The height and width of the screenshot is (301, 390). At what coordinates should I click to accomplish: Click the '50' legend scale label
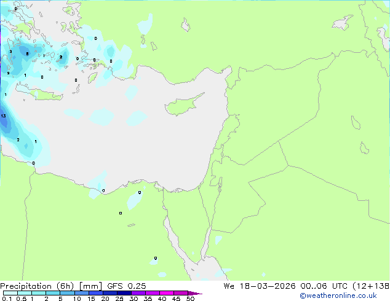[190, 299]
